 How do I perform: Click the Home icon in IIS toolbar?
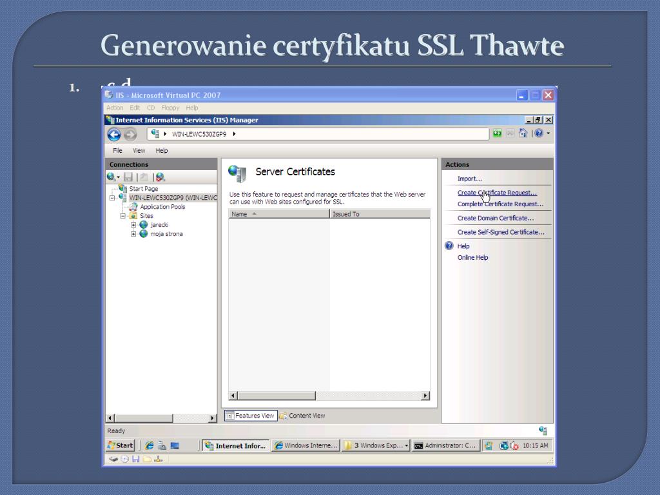pos(523,133)
